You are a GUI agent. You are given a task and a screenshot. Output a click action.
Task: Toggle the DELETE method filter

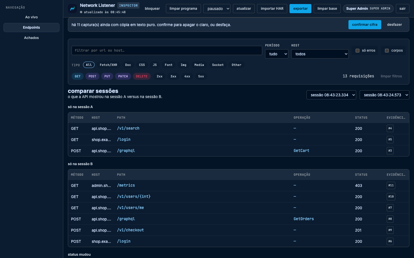pos(142,76)
